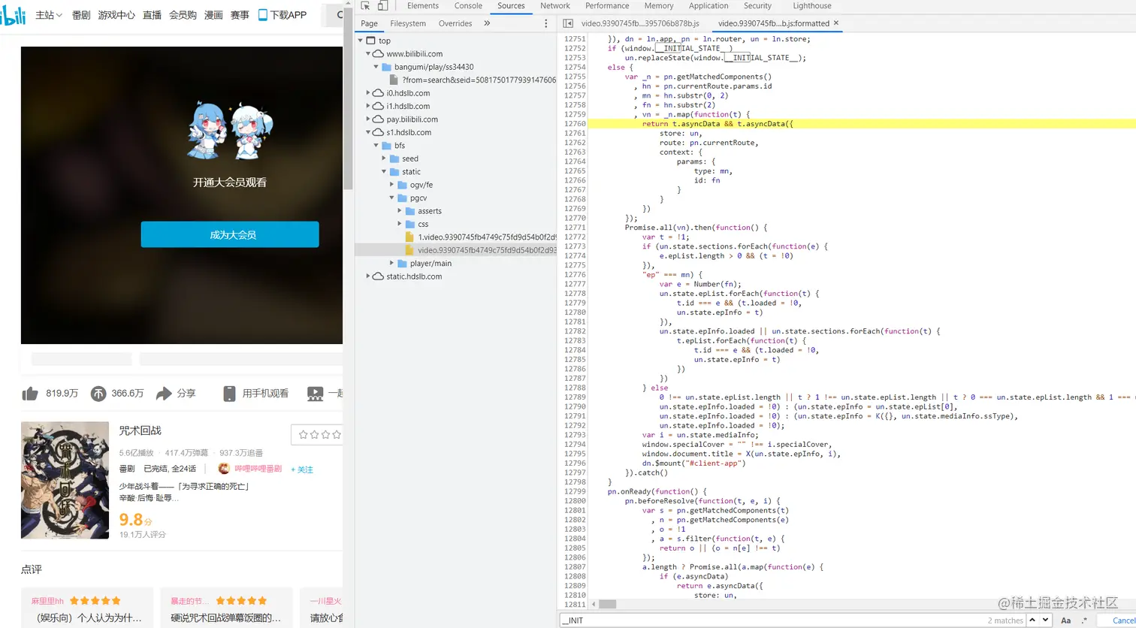
Task: Select the static.hdslb.com cloud icon
Action: [x=377, y=276]
